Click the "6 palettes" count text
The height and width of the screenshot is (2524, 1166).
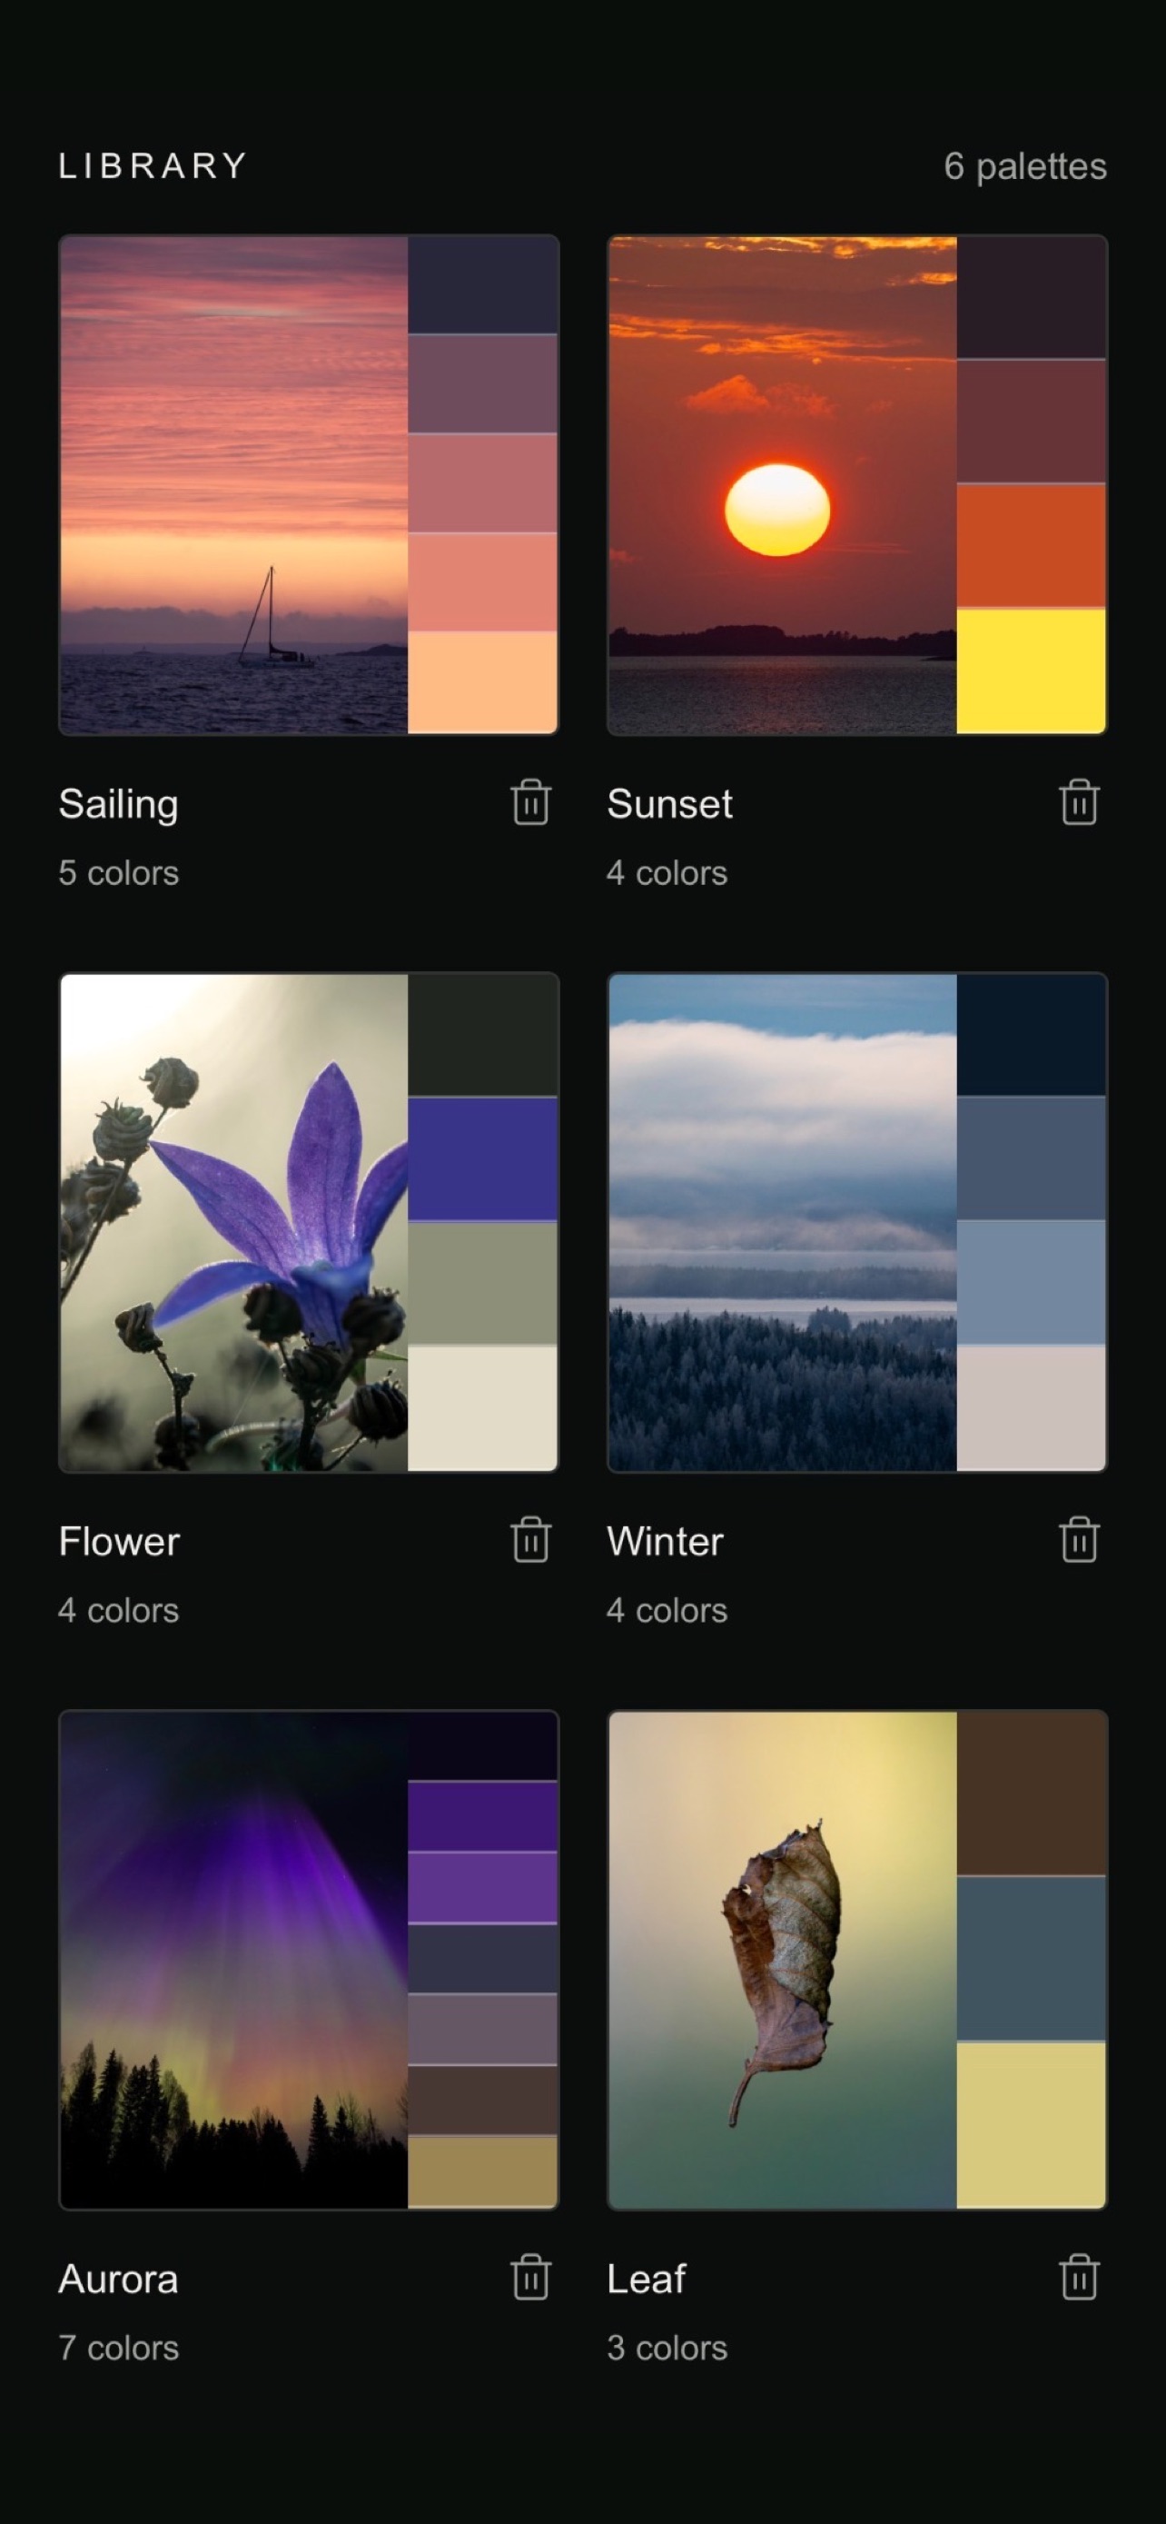click(x=1025, y=166)
